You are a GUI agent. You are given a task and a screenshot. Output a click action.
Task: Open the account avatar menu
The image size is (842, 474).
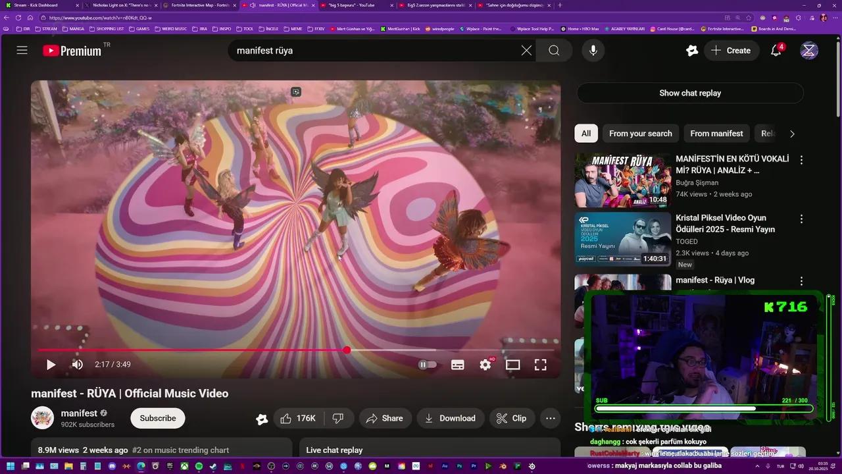coord(809,50)
